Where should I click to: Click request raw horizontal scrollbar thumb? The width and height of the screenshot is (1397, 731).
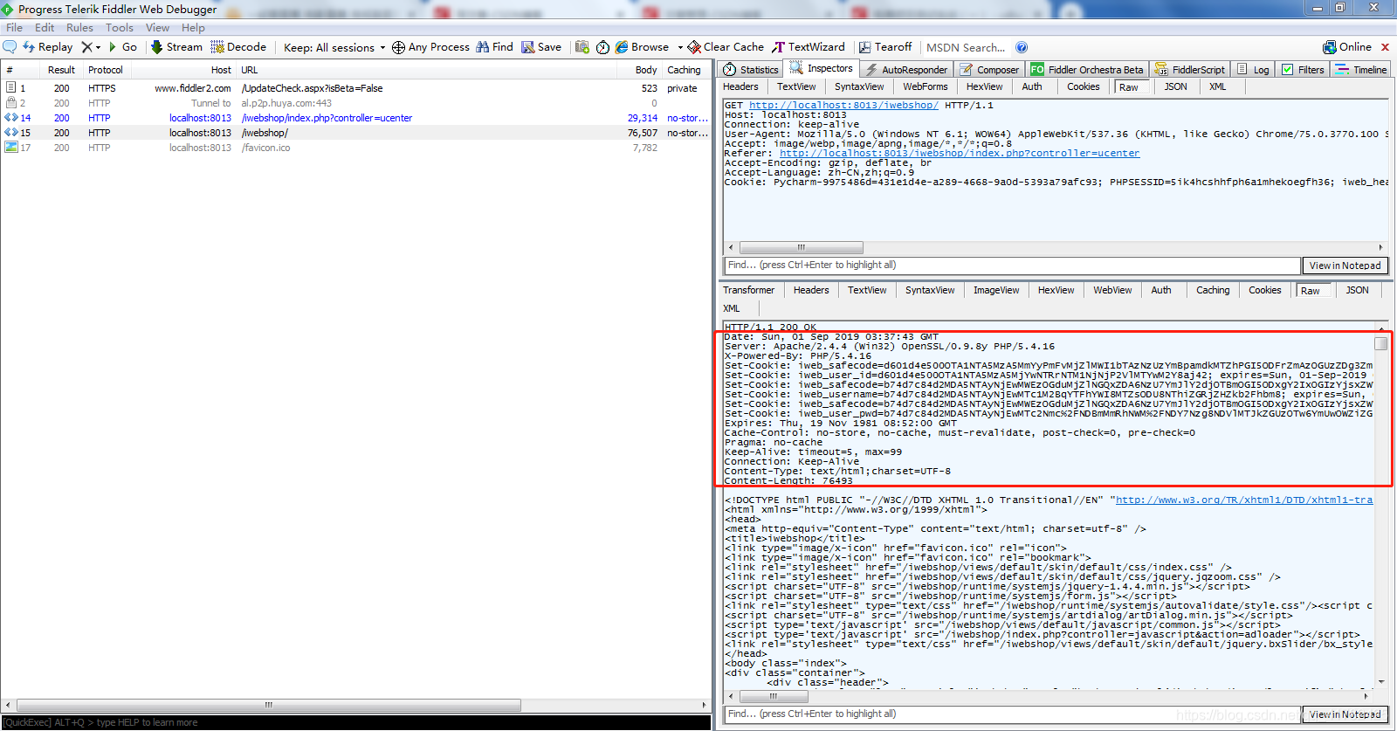coord(802,248)
